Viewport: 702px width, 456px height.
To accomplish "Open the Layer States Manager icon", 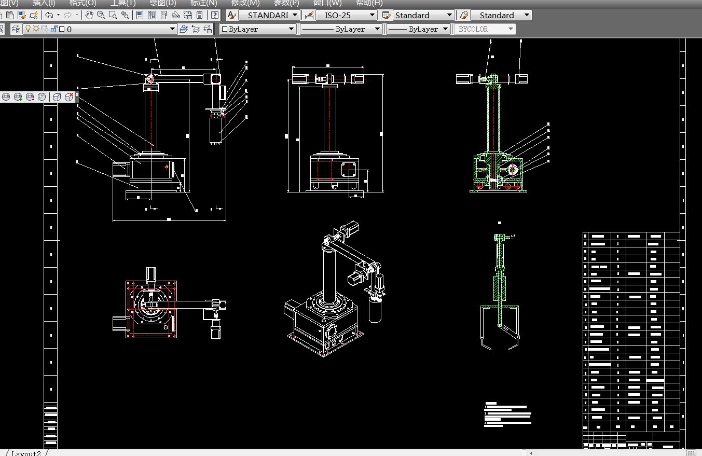I will coord(208,29).
